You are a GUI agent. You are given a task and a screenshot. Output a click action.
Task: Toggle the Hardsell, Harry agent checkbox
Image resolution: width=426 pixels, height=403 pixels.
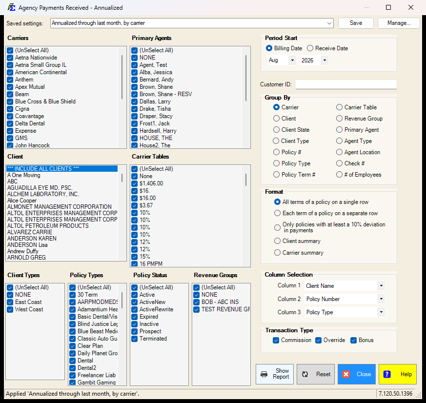point(135,131)
